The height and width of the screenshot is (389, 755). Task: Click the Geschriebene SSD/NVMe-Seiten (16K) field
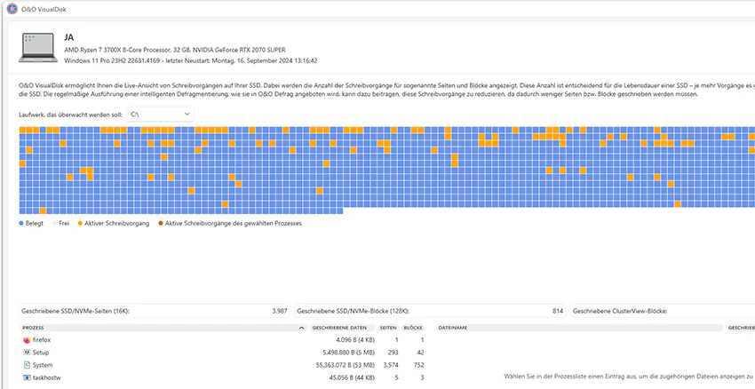coord(155,311)
